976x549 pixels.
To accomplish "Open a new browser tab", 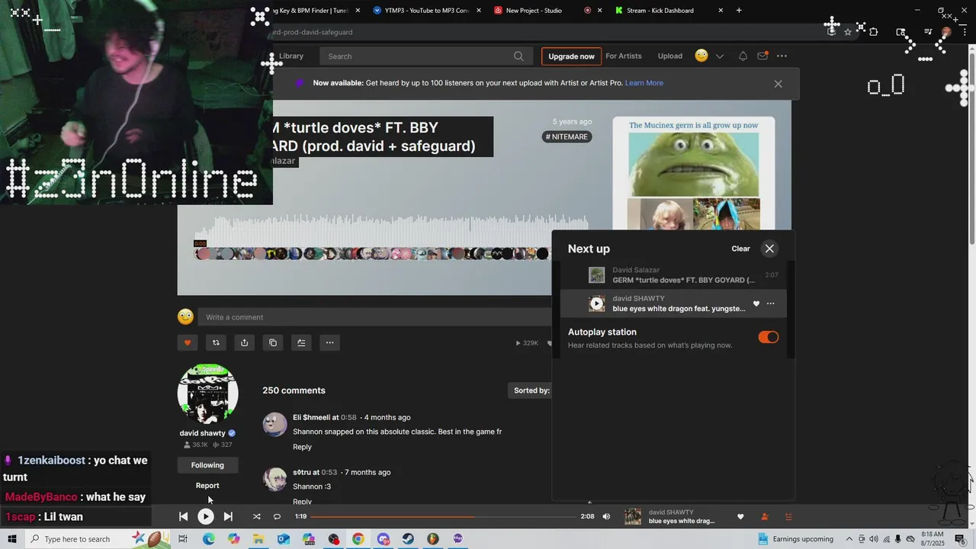I will (739, 10).
